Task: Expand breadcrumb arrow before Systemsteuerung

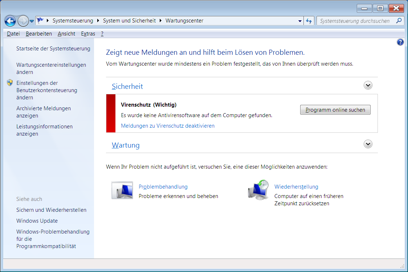Action: tap(48, 21)
